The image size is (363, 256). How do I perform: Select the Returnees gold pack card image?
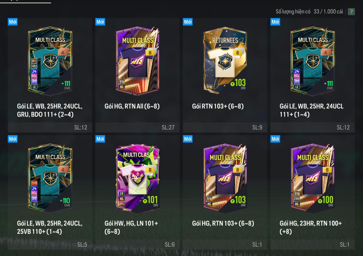coord(225,61)
